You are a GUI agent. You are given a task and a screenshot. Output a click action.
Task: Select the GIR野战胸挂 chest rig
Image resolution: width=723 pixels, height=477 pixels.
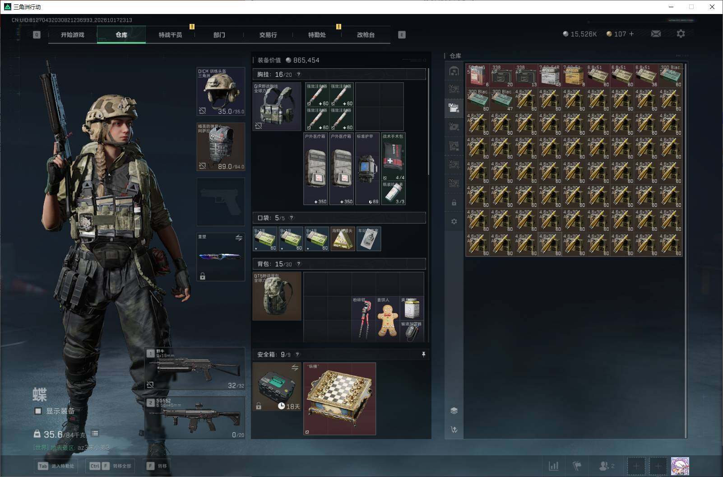277,107
